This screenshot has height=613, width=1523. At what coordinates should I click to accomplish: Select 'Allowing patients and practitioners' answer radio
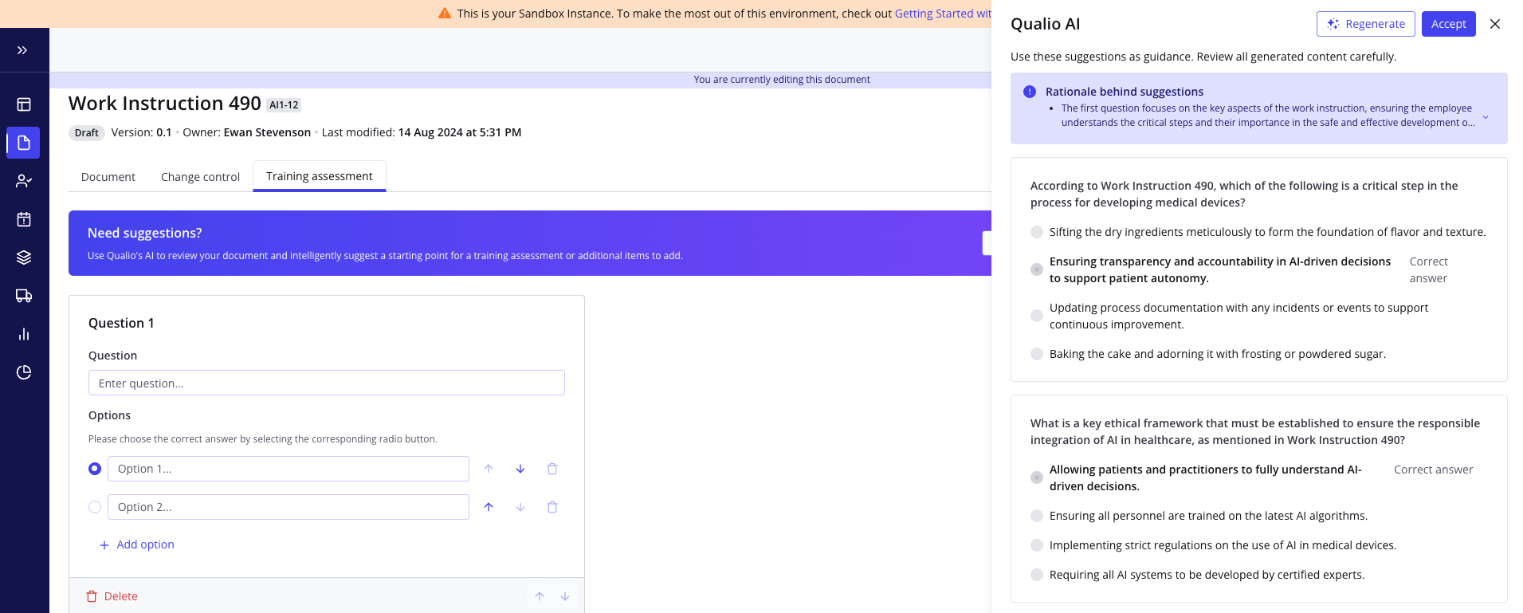pyautogui.click(x=1037, y=477)
